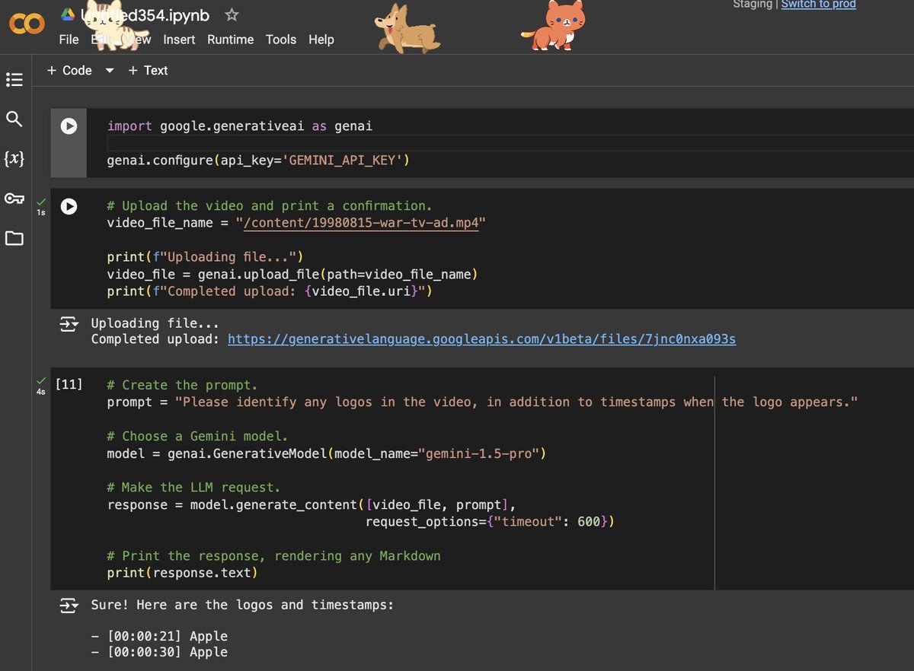
Task: Run the import genai cell
Action: [x=69, y=126]
